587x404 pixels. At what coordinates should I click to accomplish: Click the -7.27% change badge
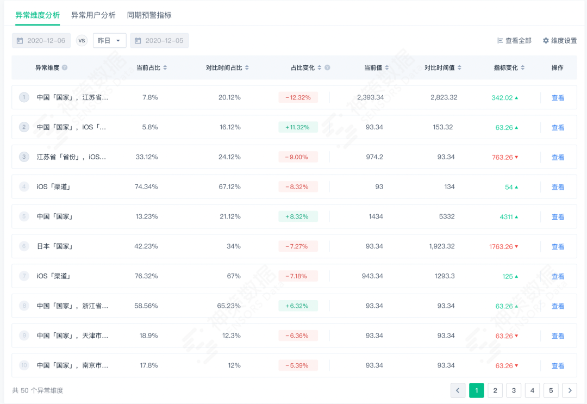point(298,246)
